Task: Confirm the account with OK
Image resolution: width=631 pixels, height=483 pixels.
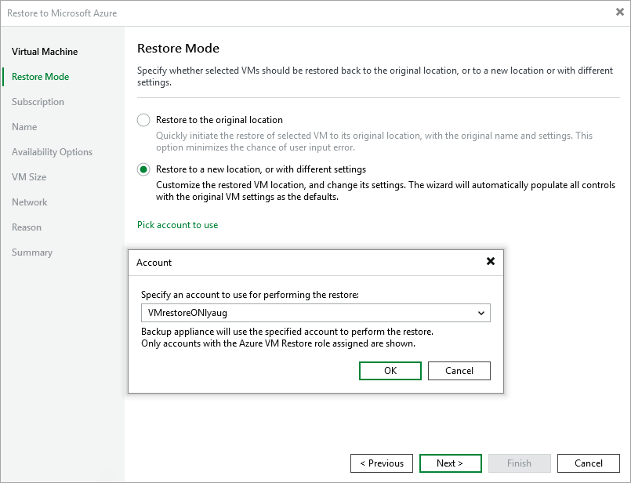Action: [x=390, y=370]
